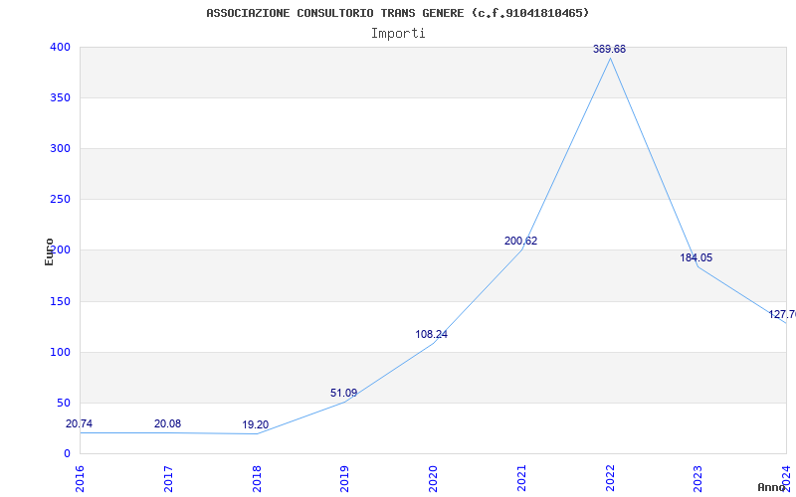Click the 2018 x-axis label

(257, 479)
